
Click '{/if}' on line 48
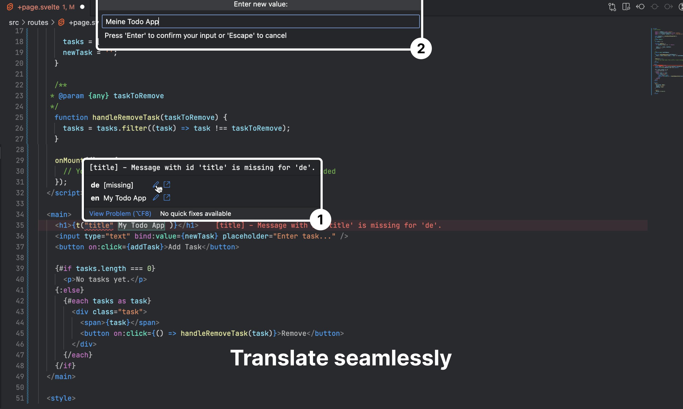(x=65, y=366)
